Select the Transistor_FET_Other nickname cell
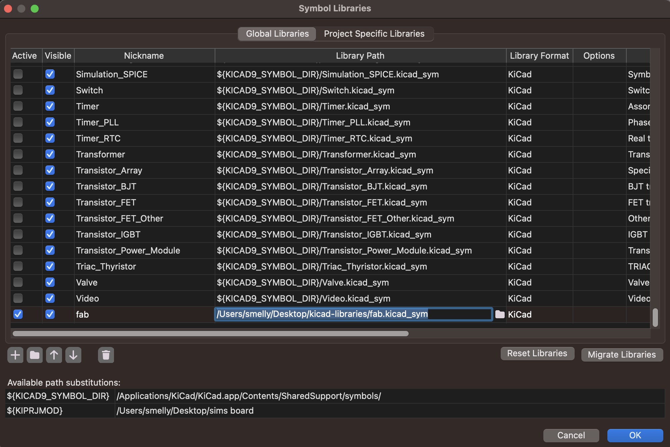The width and height of the screenshot is (670, 447). pyautogui.click(x=144, y=218)
